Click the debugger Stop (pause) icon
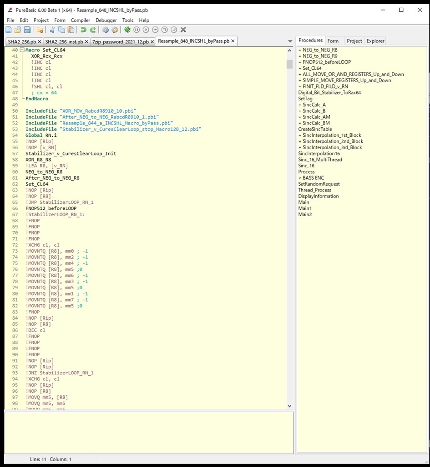This screenshot has height=467, width=430. coord(137,30)
